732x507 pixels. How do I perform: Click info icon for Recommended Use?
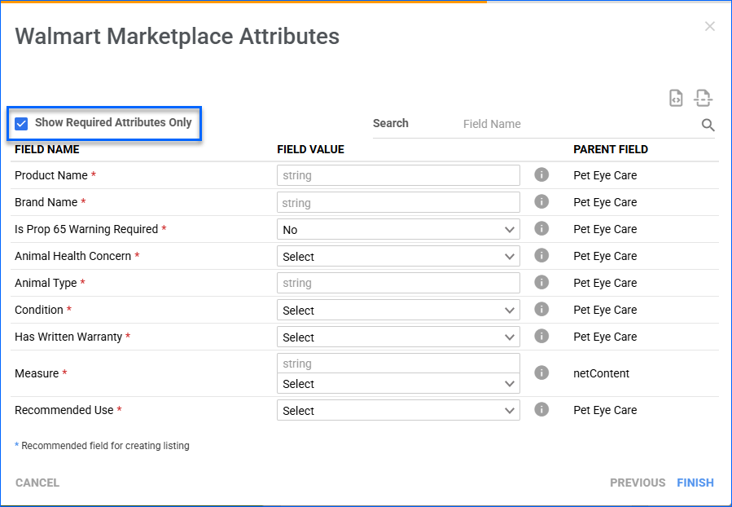(x=541, y=409)
